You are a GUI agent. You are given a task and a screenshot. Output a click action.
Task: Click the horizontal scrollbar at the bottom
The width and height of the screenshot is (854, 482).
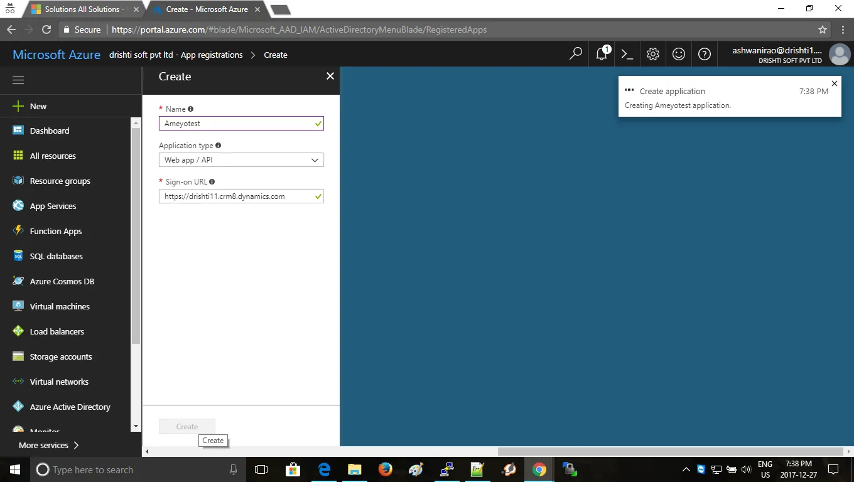(669, 451)
